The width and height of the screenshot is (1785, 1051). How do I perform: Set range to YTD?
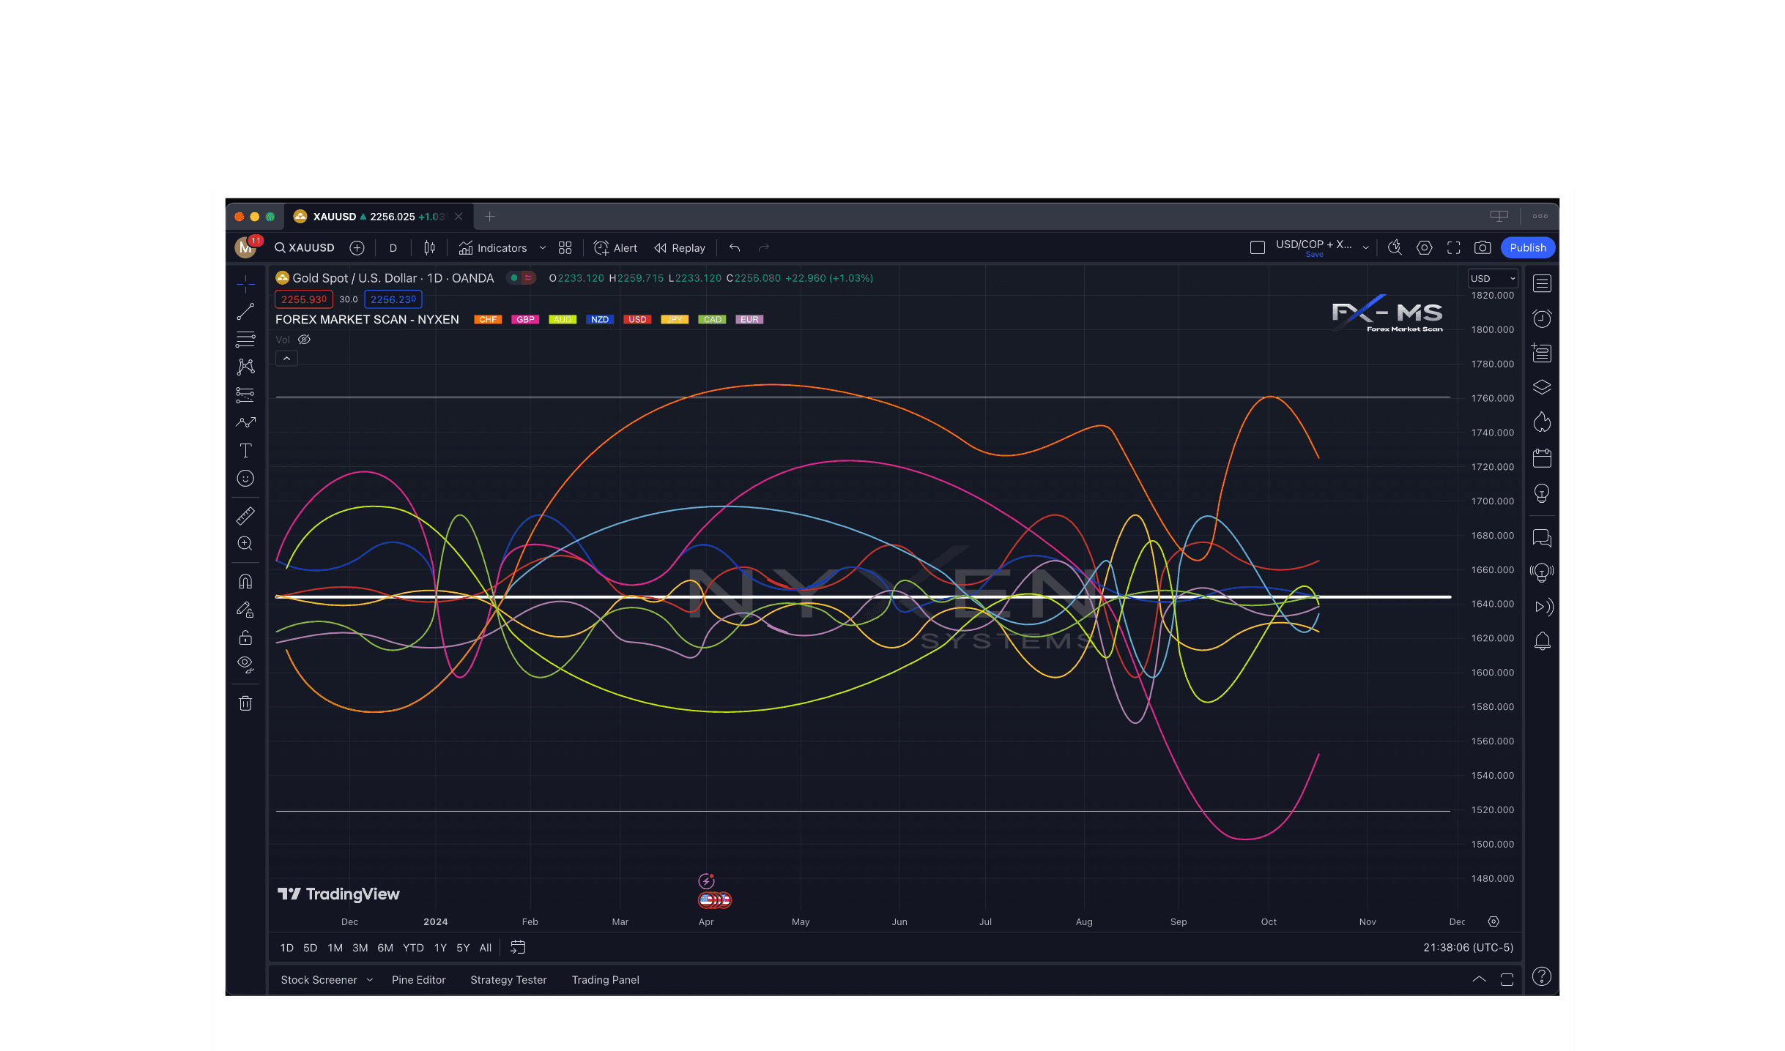[x=413, y=948]
